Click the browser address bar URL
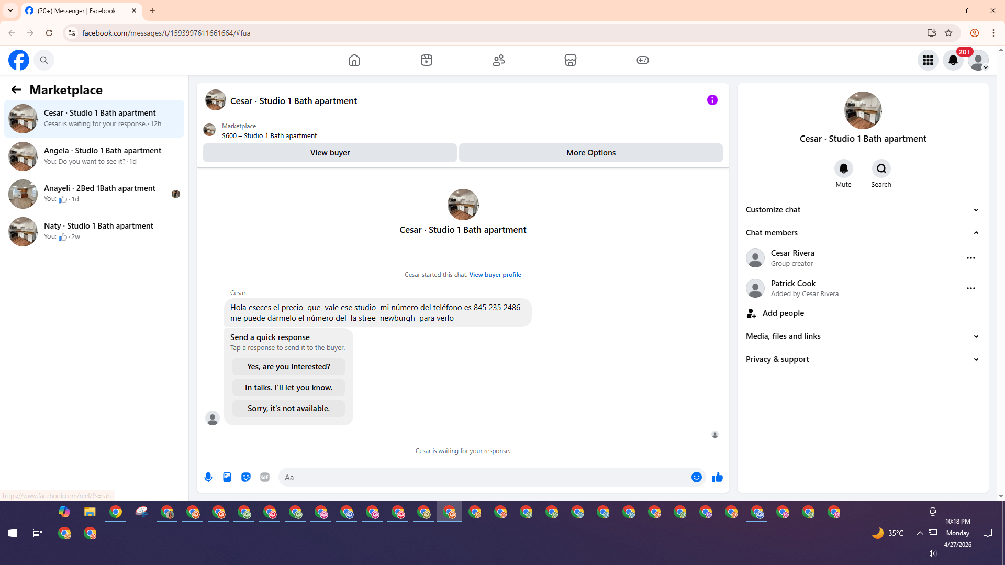This screenshot has width=1005, height=565. [x=166, y=33]
